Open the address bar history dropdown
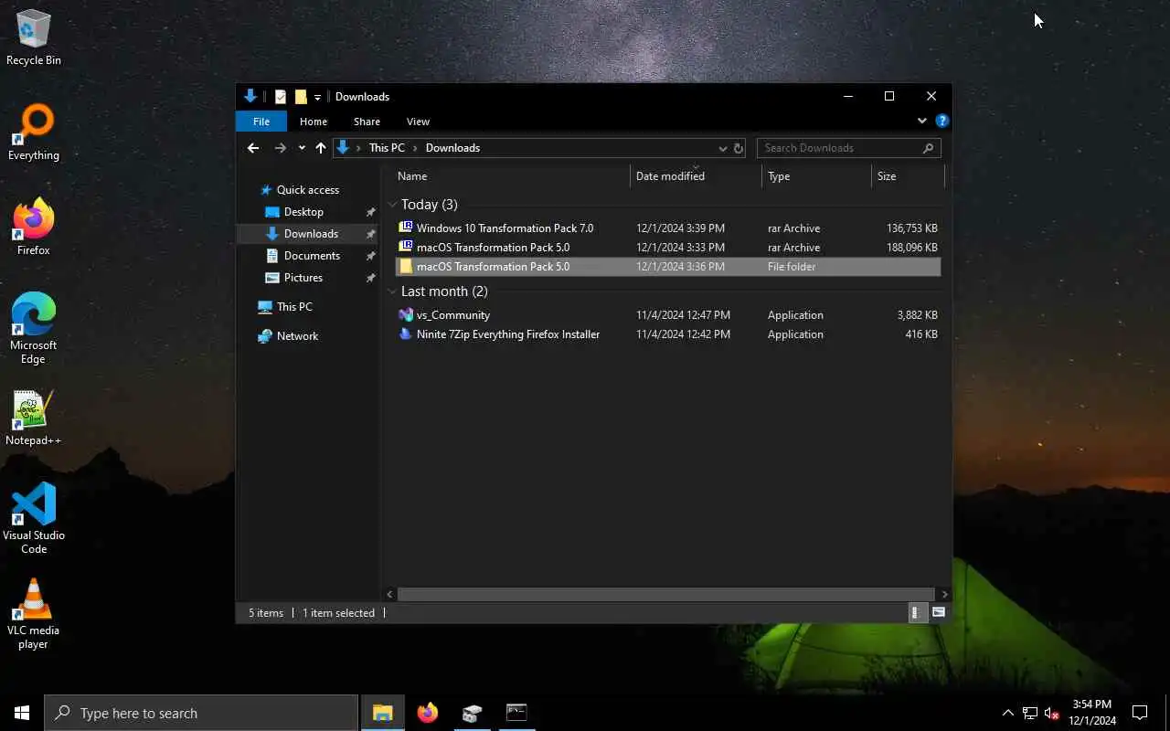The image size is (1170, 731). [722, 148]
